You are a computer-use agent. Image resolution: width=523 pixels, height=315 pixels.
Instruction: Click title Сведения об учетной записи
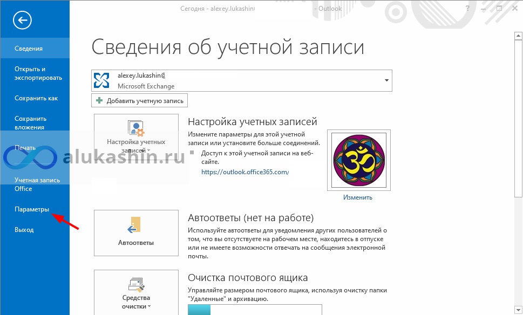coord(228,47)
